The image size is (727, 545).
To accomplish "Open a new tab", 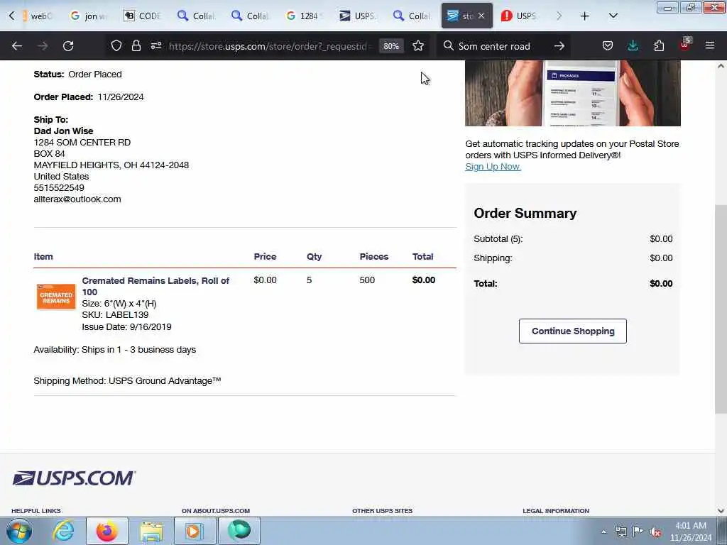I will point(585,16).
